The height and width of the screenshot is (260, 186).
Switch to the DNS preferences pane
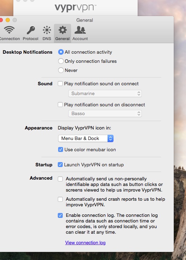47,33
